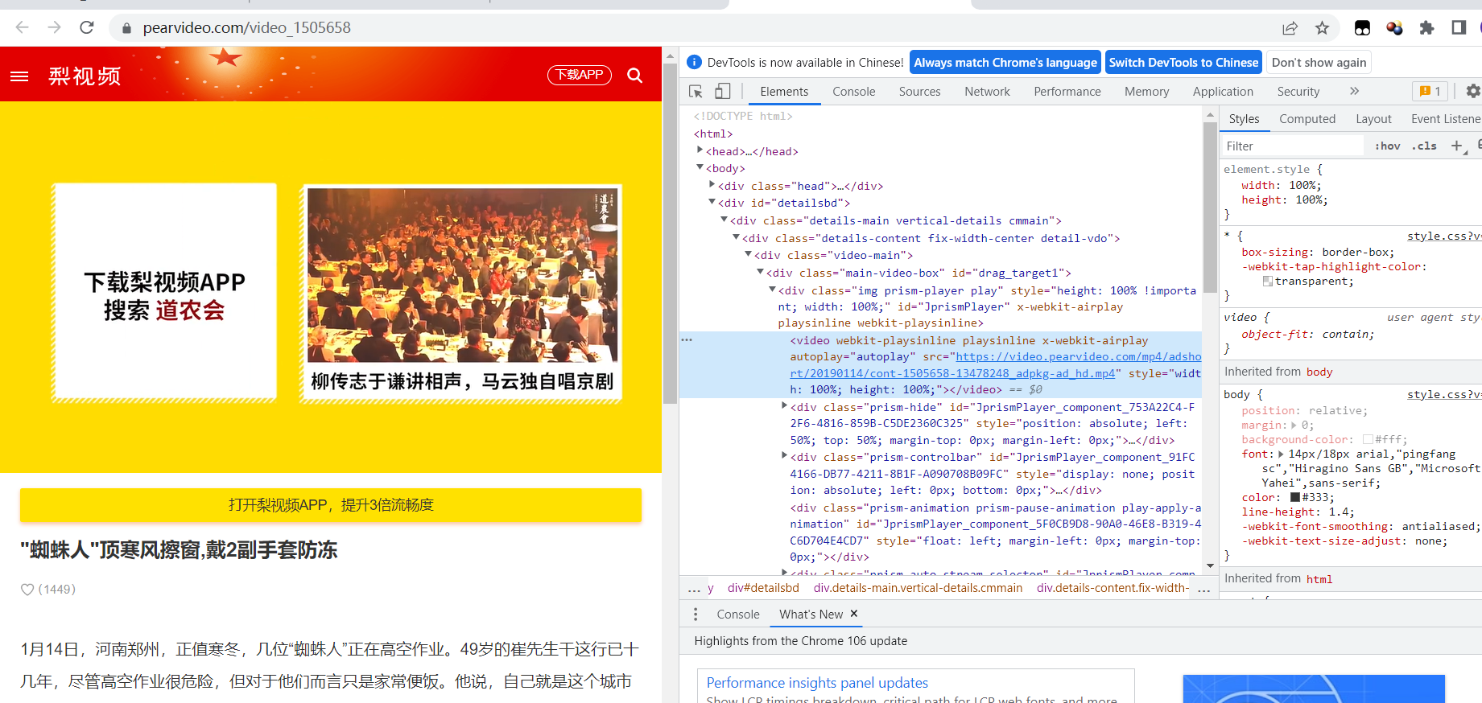Open Performance insights panel updates link

pos(817,683)
